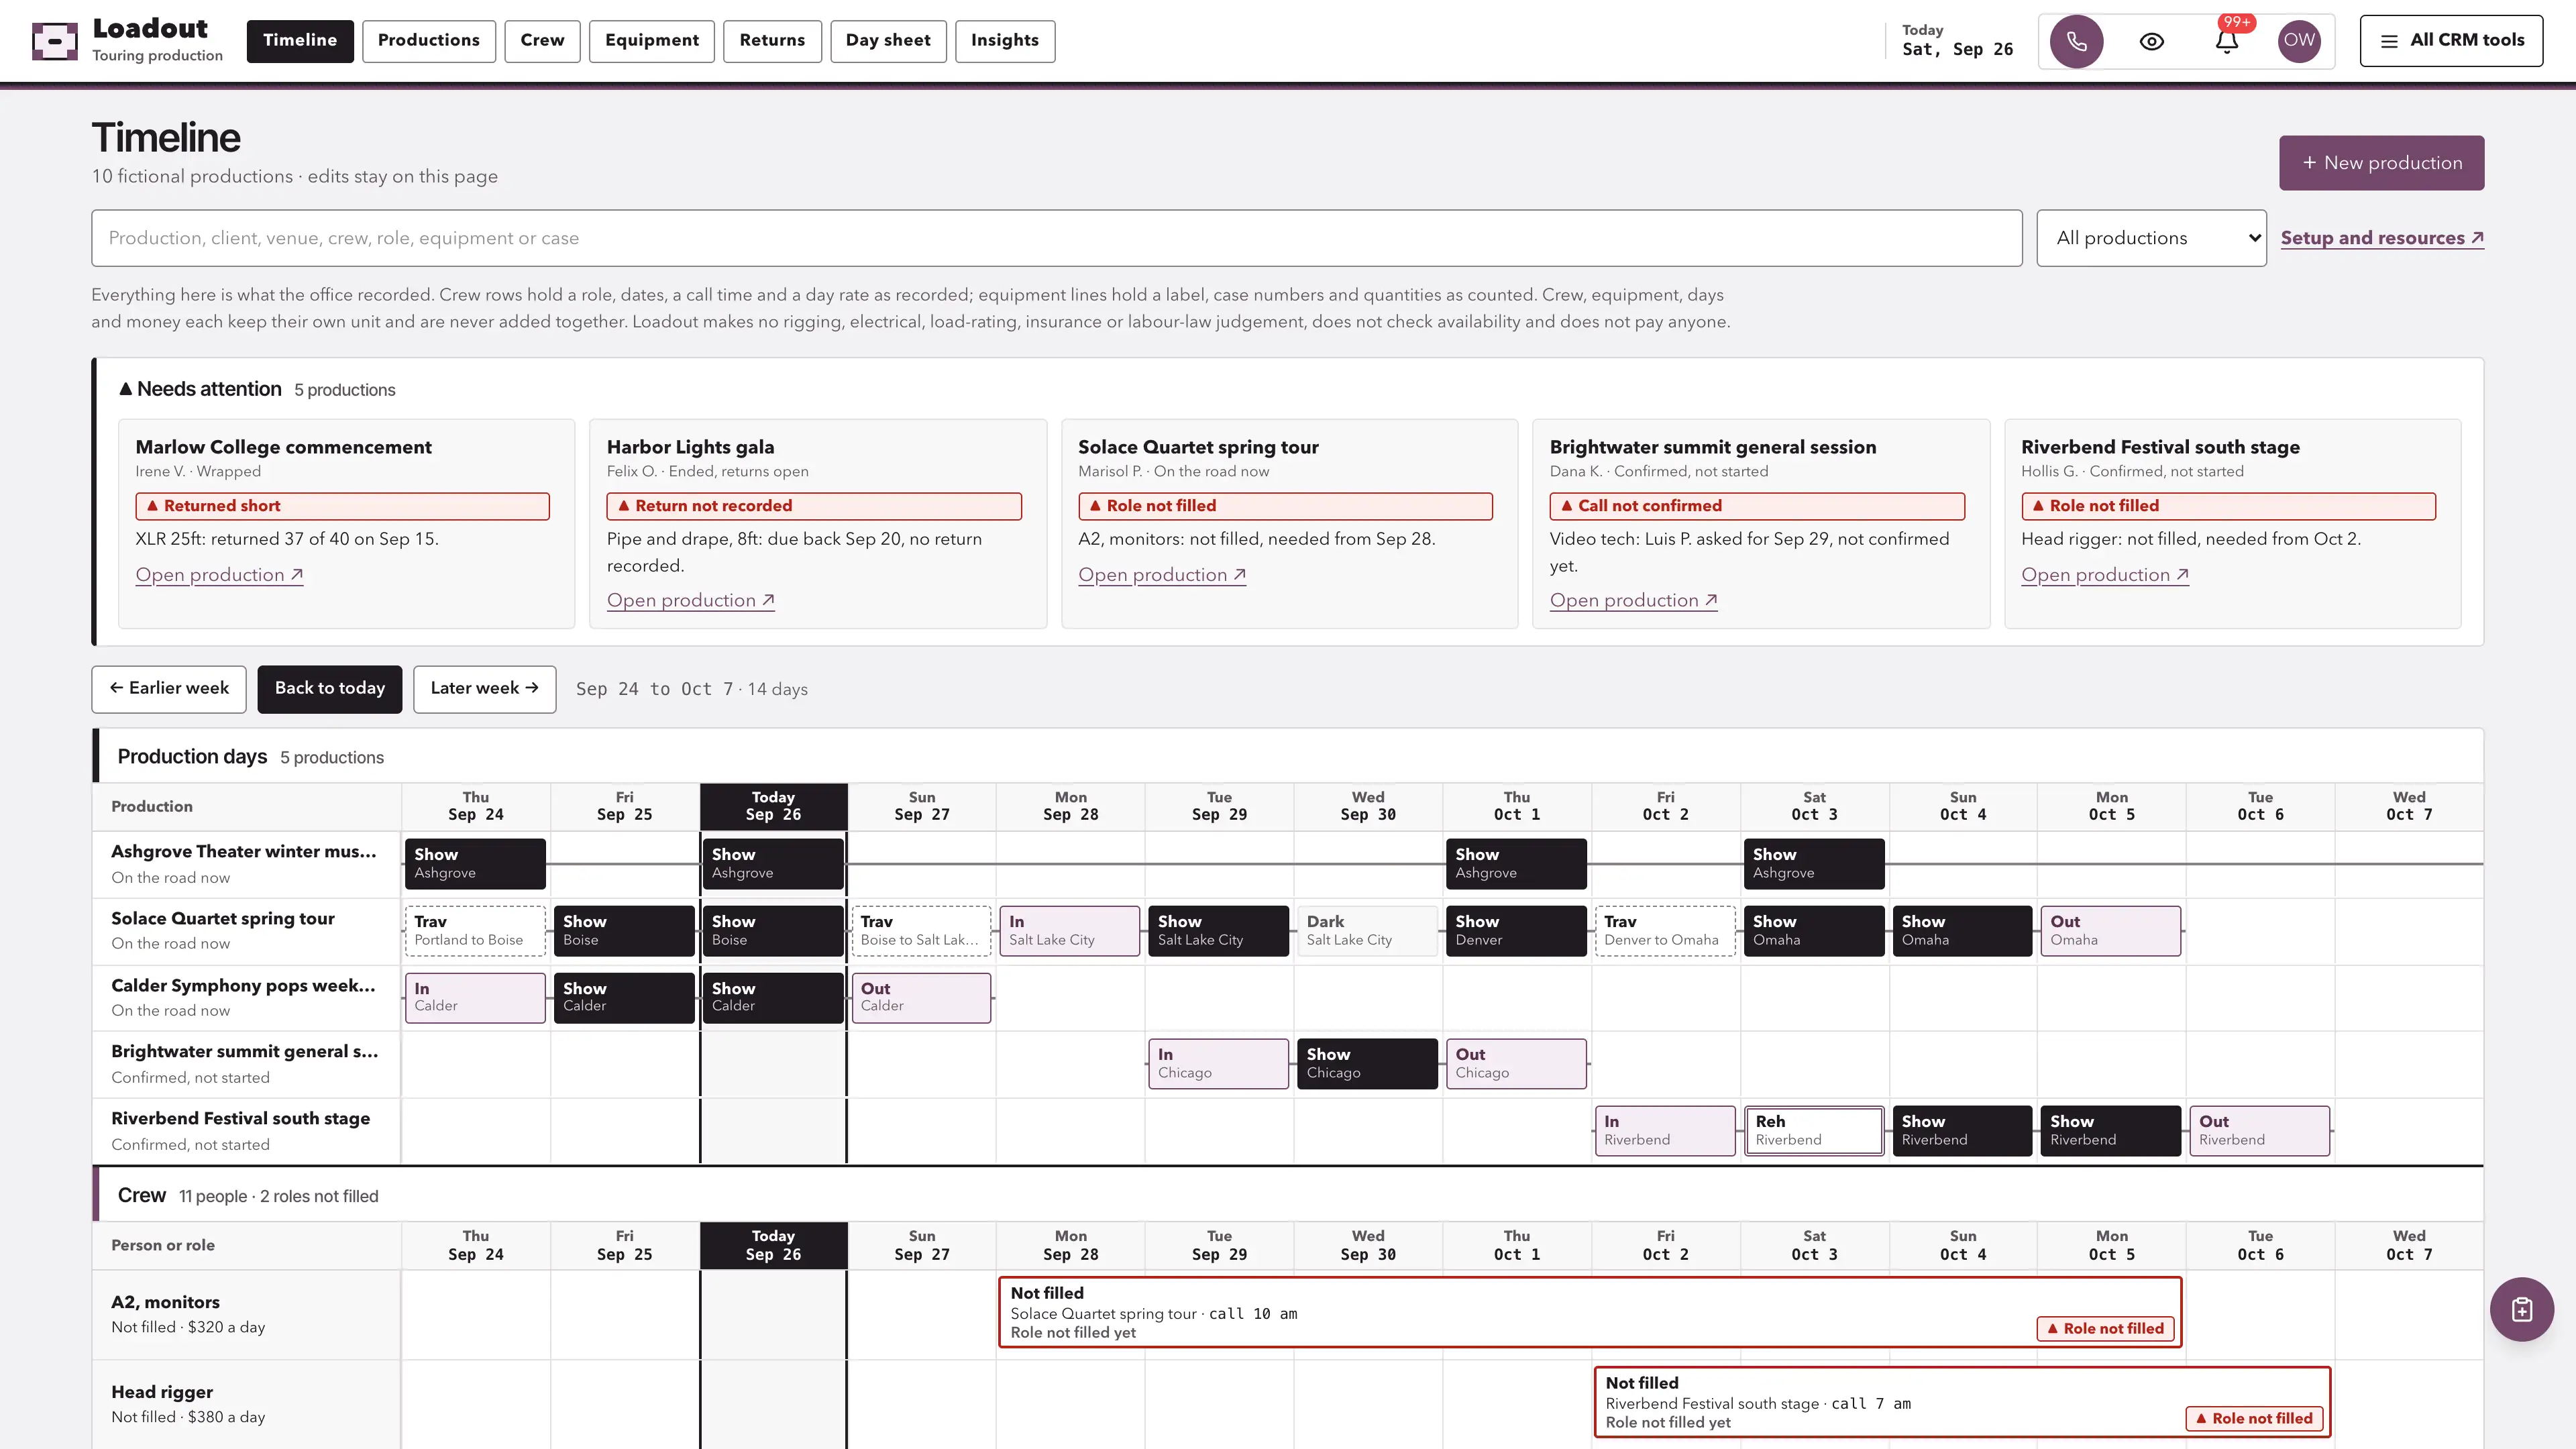
Task: Go to the Earlier week
Action: pyautogui.click(x=169, y=689)
